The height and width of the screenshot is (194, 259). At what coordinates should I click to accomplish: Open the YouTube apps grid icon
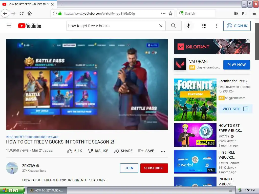(x=204, y=26)
